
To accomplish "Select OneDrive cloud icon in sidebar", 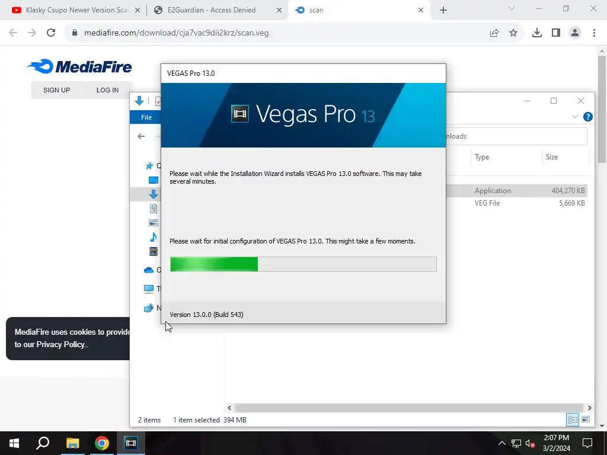I will [x=149, y=270].
